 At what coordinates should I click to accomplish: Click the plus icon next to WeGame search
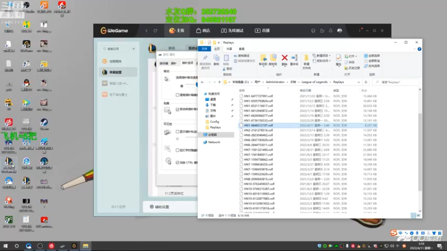pyautogui.click(x=134, y=49)
